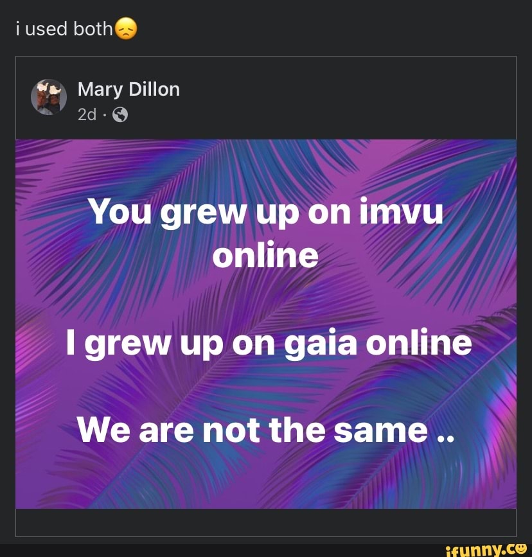Click the '2d' timestamp to open the post
Viewport: 532px width, 557px height.
[x=87, y=116]
